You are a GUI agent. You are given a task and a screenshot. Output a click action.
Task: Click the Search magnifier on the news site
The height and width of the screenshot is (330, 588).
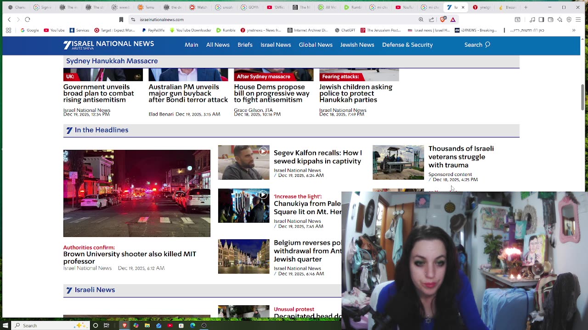tap(487, 44)
